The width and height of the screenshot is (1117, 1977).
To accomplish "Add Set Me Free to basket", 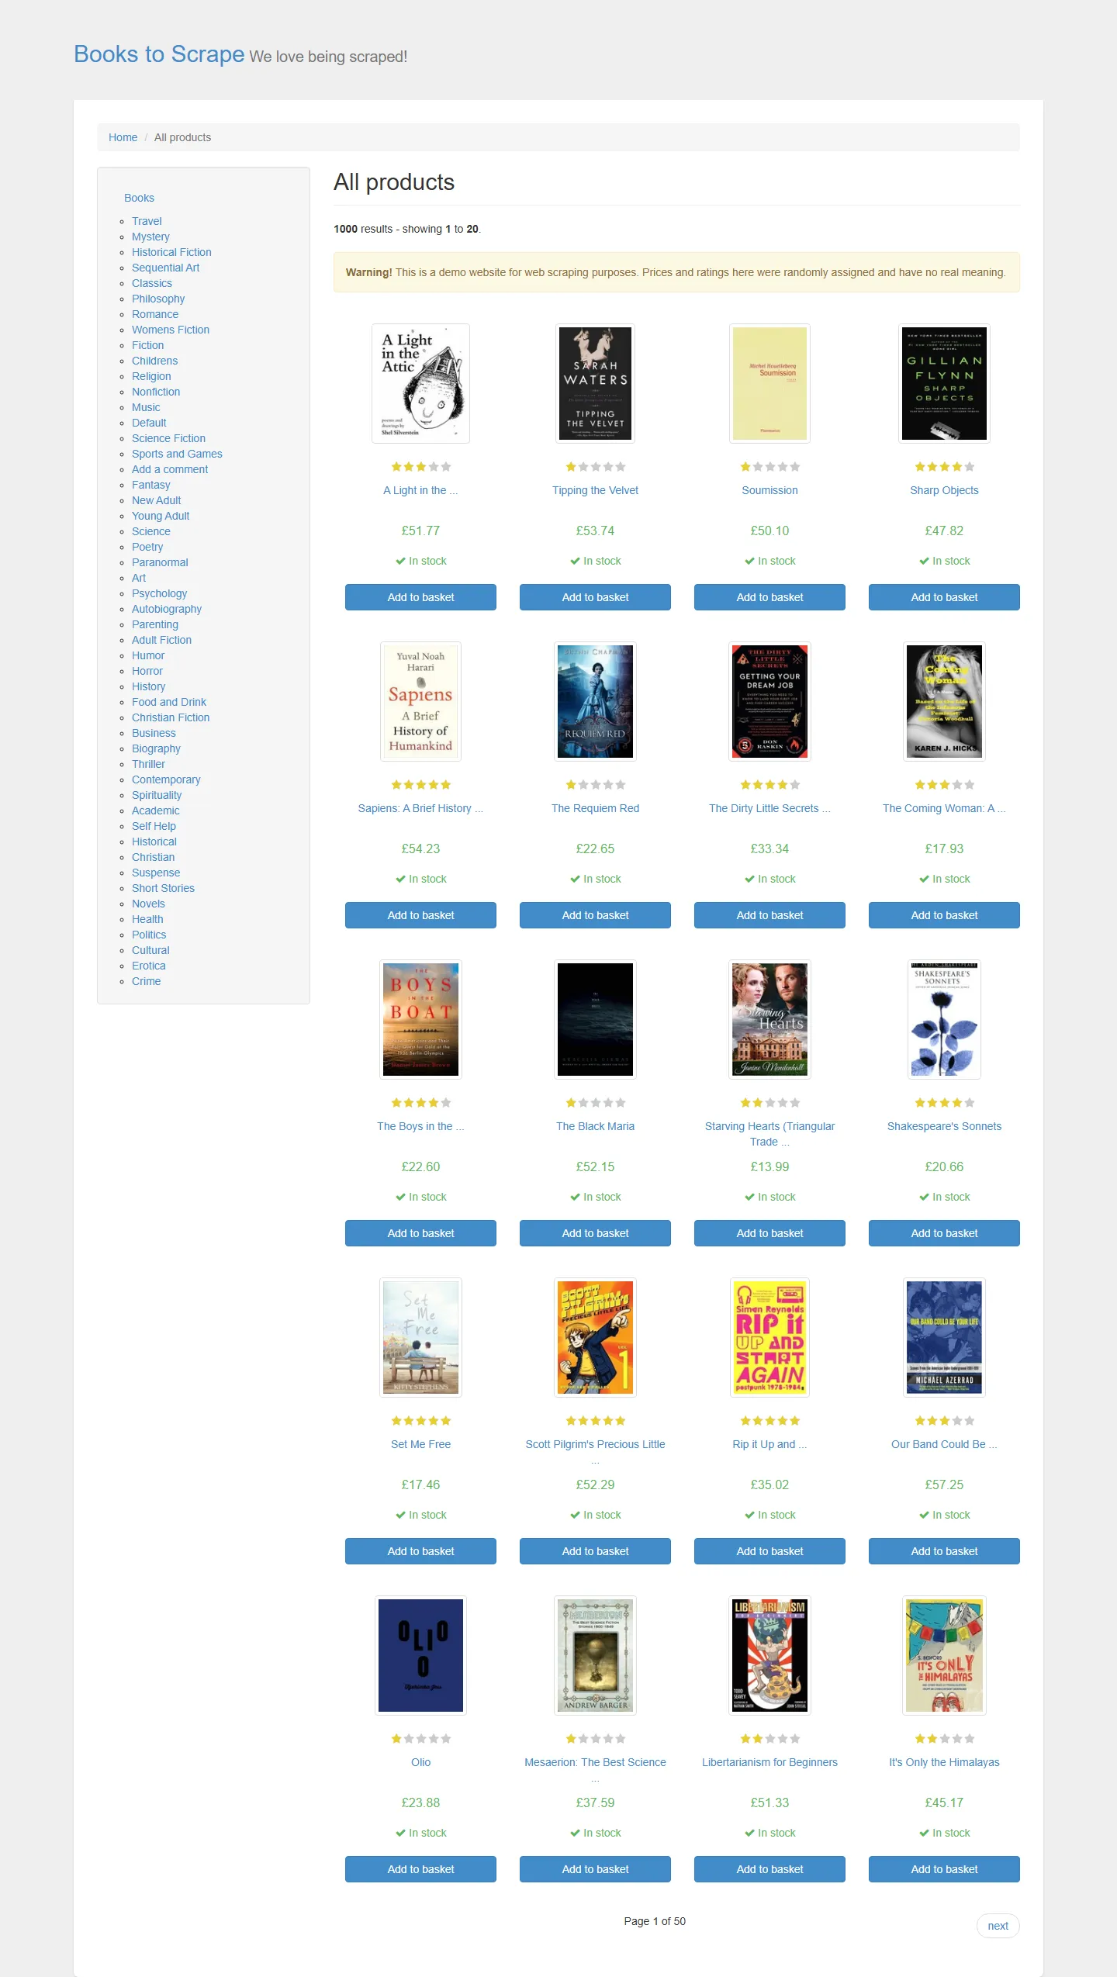I will coord(420,1551).
